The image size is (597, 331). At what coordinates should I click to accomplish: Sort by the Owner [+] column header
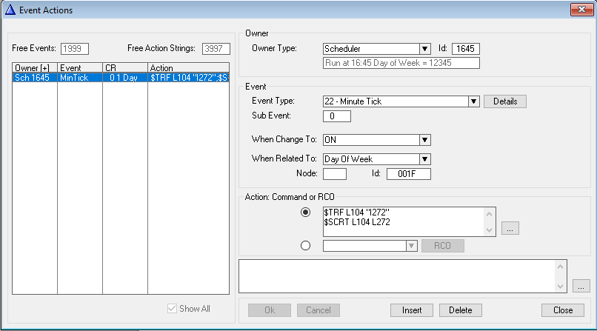click(35, 67)
